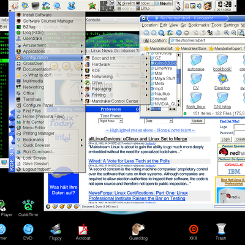Open Konqueror Location menu
The width and height of the screenshot is (245, 245).
[x=149, y=25]
